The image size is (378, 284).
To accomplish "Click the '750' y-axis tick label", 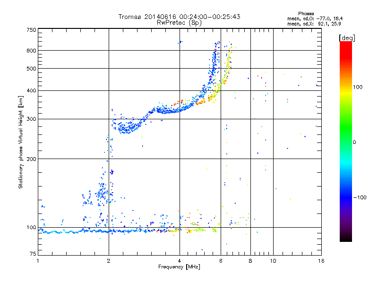I will (x=31, y=30).
